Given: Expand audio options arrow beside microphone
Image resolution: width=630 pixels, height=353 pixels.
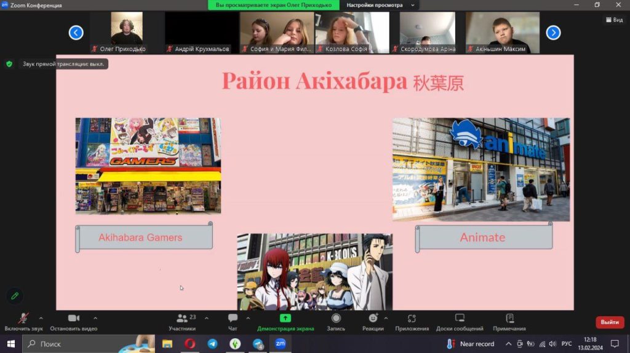Looking at the screenshot, I should (41, 318).
